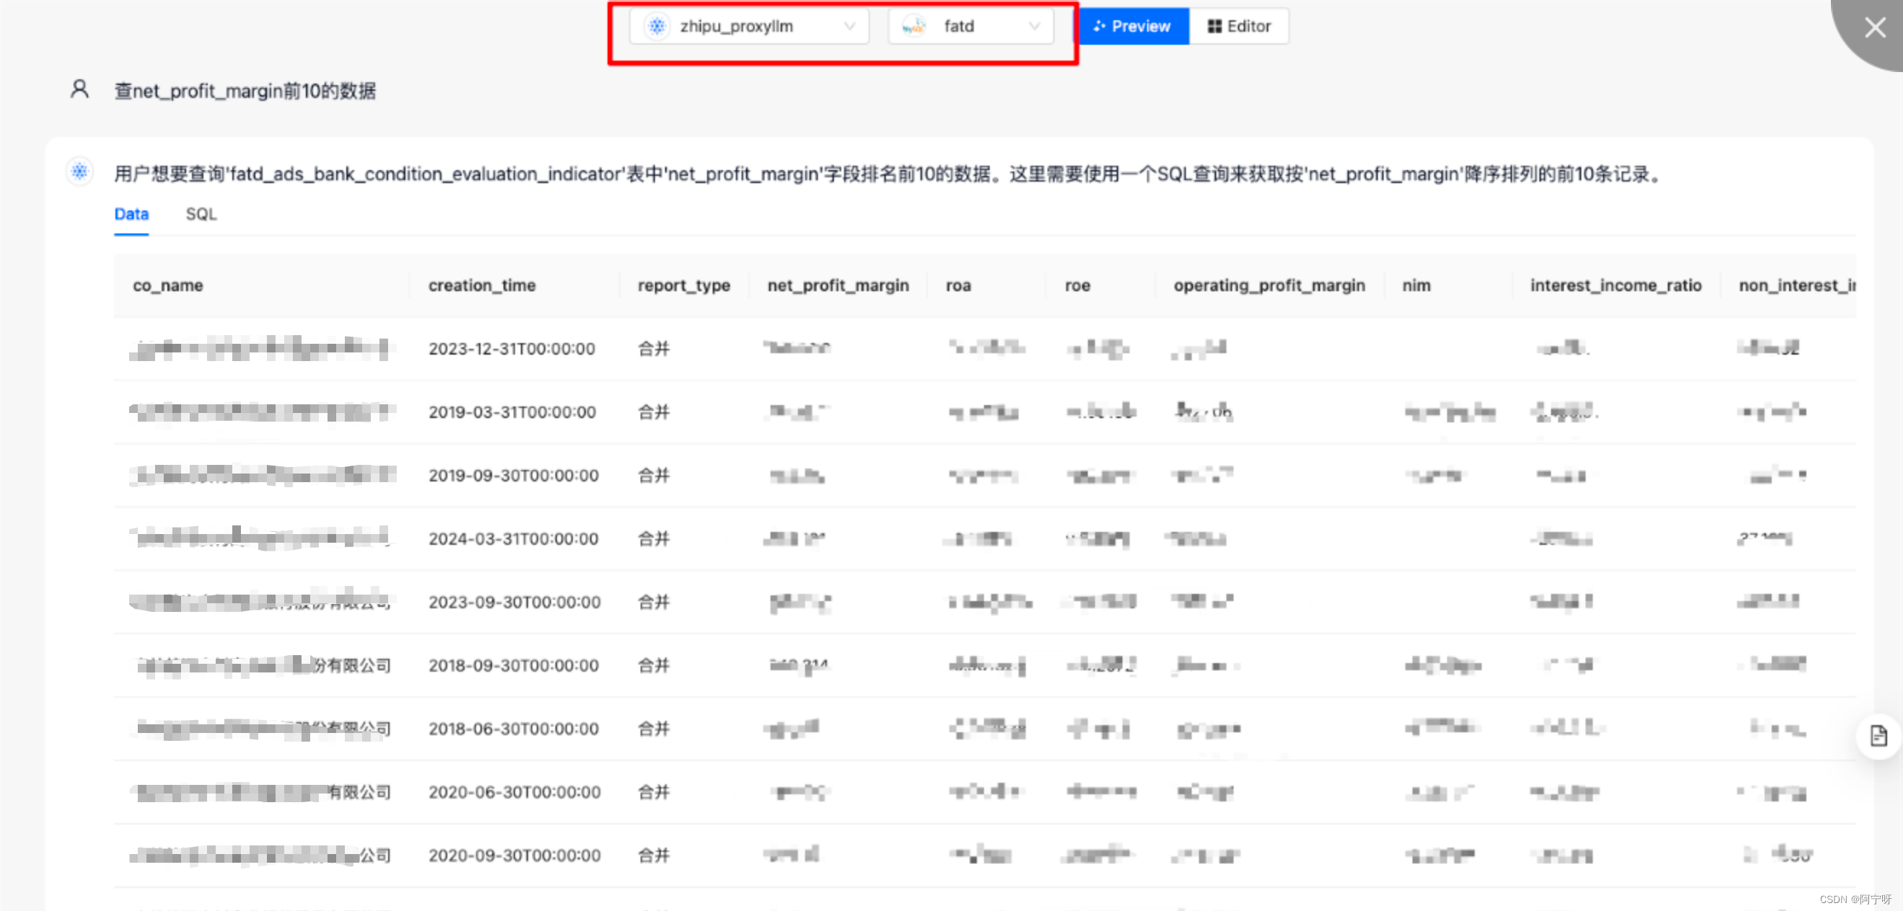1903x911 pixels.
Task: Click the operating_profit_margin column header
Action: pyautogui.click(x=1268, y=285)
